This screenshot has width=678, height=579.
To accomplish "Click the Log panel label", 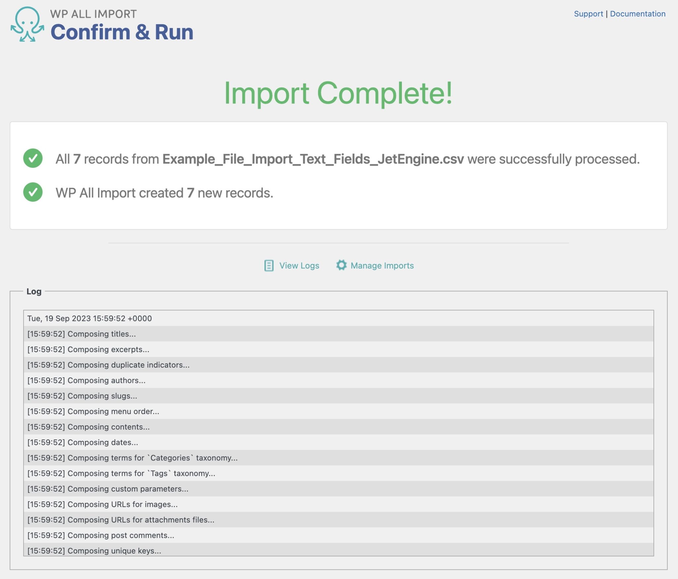I will pos(34,291).
